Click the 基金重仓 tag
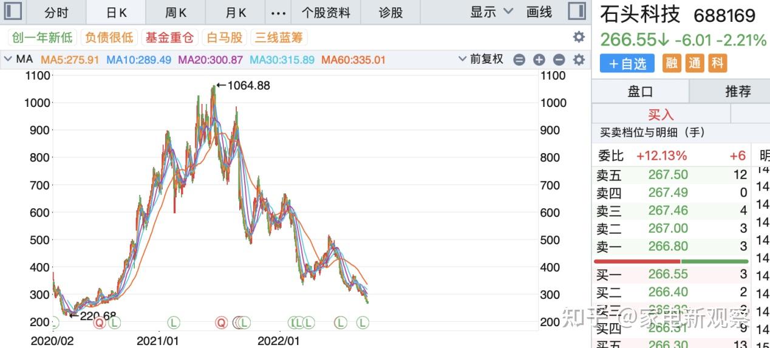Image resolution: width=770 pixels, height=348 pixels. (169, 38)
